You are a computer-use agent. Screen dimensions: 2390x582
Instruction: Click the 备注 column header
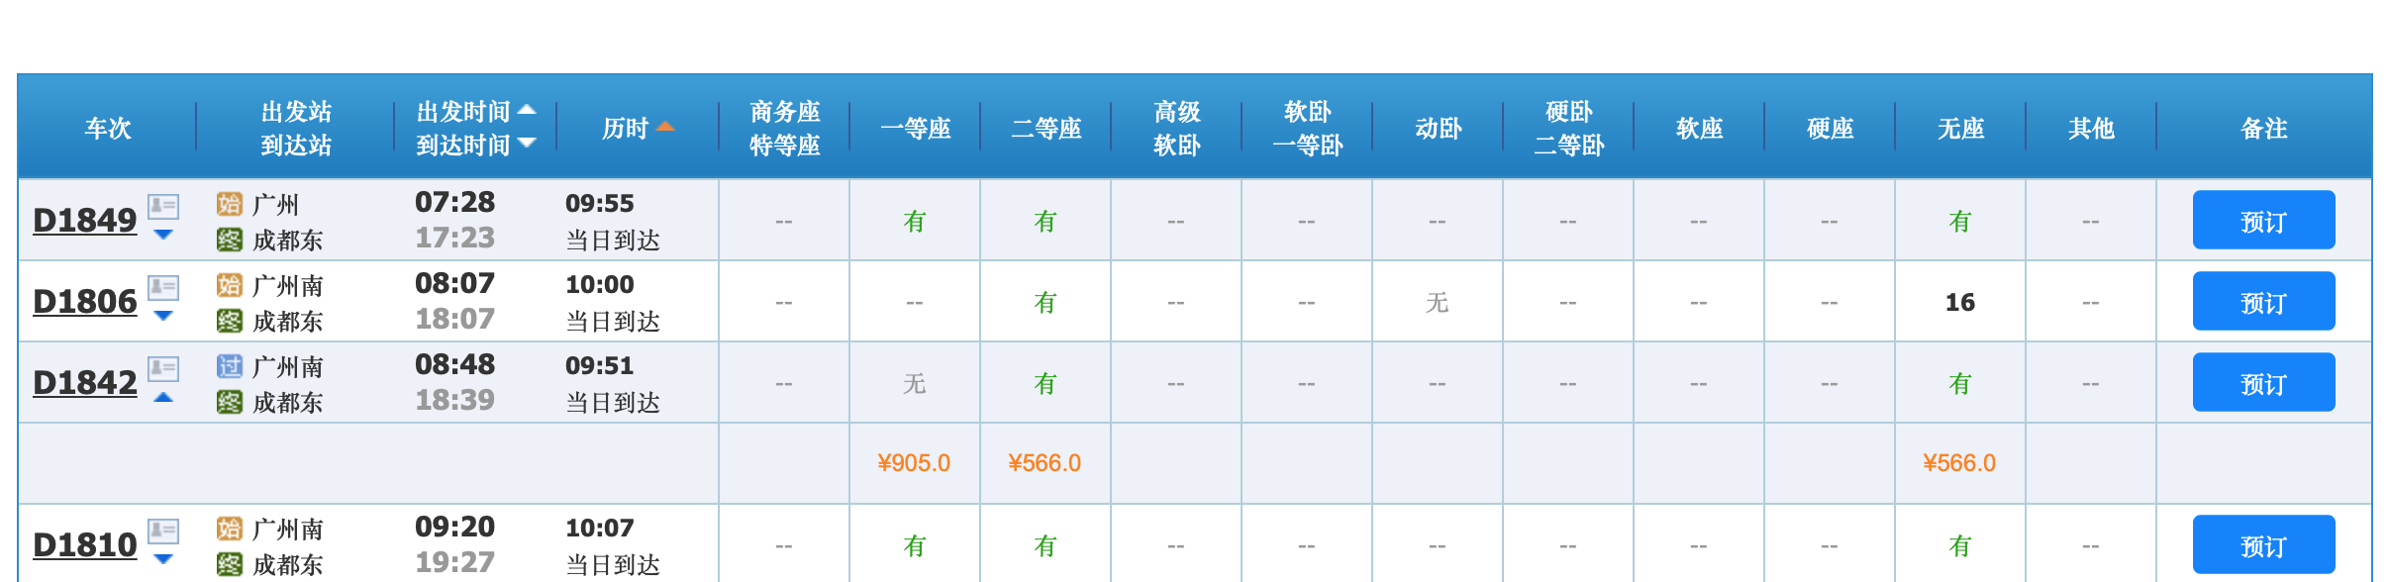[2263, 129]
